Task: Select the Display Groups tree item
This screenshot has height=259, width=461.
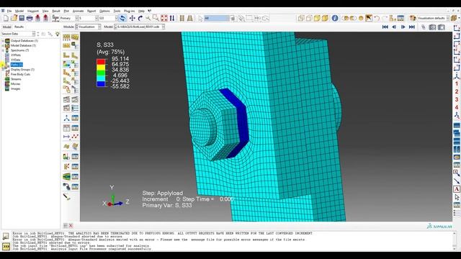Action: [x=22, y=70]
